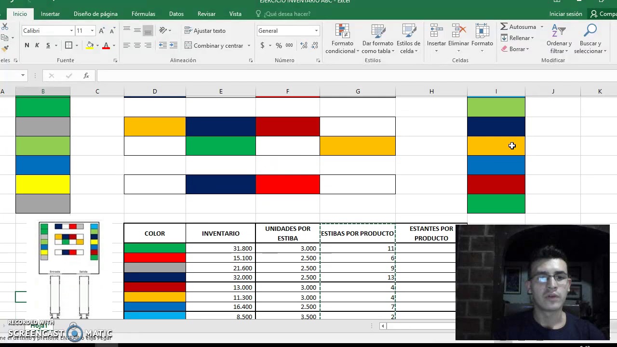Viewport: 617px width, 347px height.
Task: Decrease indent icon
Action: point(163,45)
